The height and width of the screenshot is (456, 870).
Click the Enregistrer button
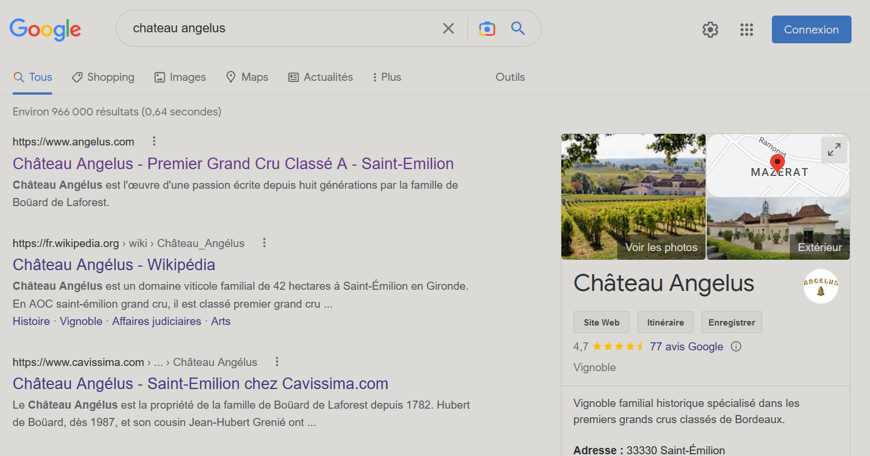tap(732, 322)
